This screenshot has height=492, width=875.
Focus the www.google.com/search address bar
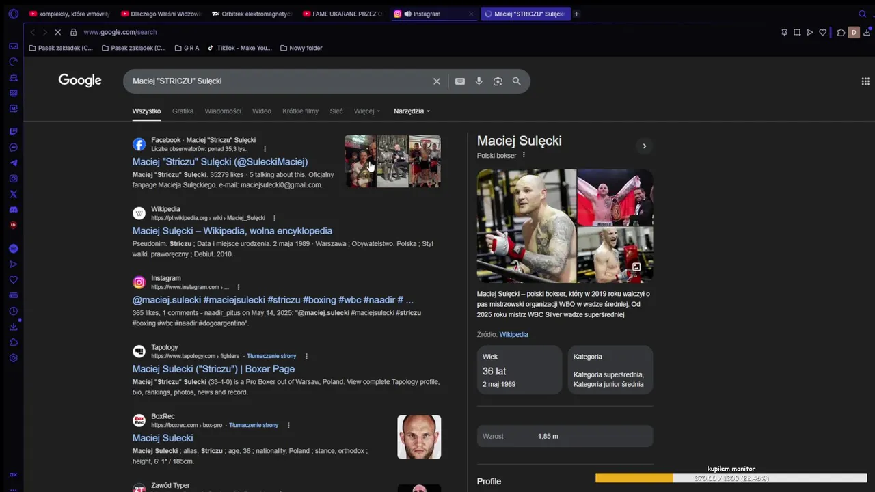pyautogui.click(x=120, y=32)
